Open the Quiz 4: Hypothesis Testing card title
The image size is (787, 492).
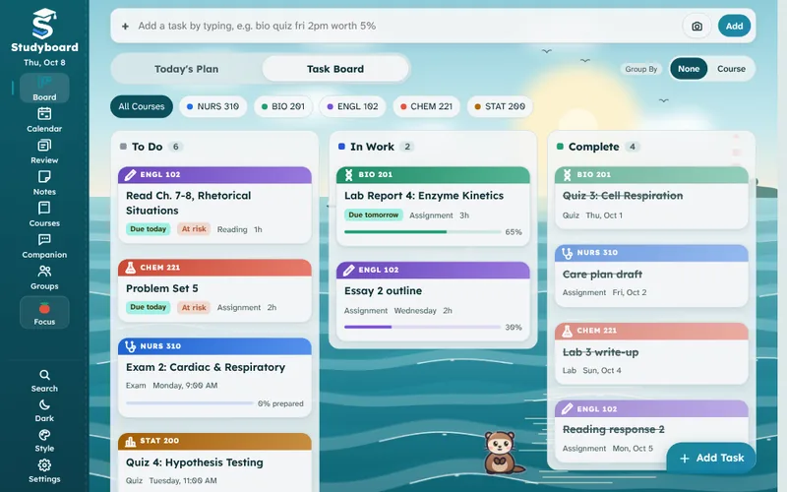click(x=194, y=462)
